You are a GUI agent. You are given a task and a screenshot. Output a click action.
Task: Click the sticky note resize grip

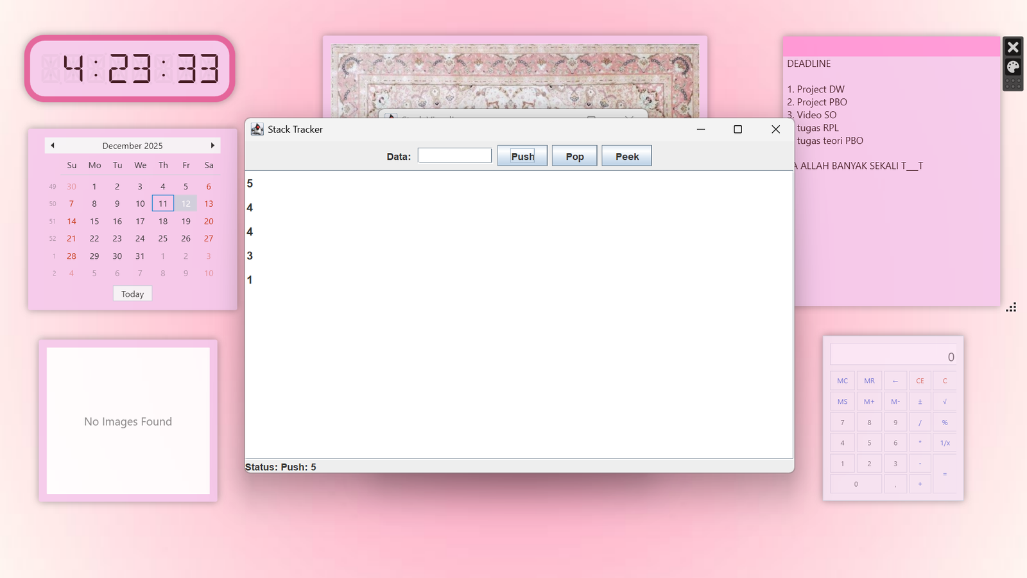tap(1011, 308)
